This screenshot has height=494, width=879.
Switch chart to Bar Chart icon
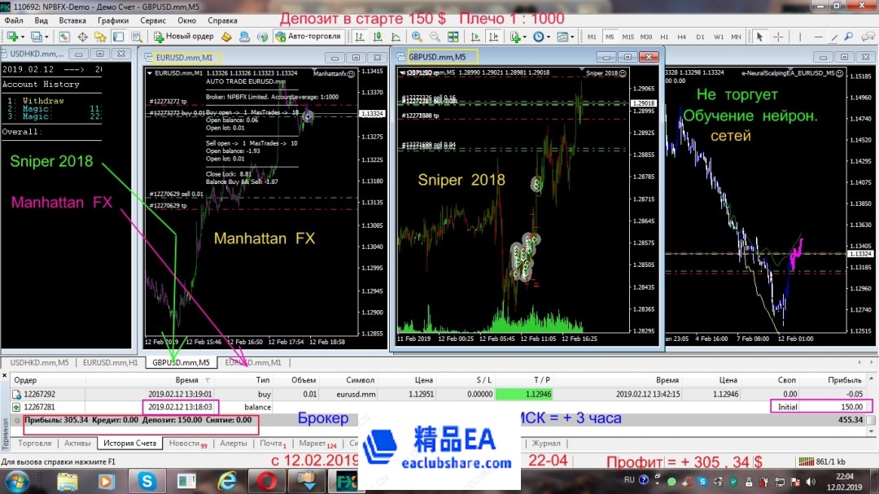point(360,37)
